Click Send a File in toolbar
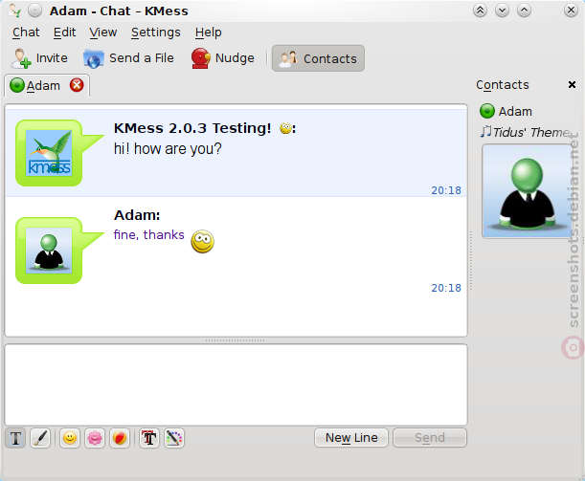Viewport: 585px width, 481px height. click(128, 58)
